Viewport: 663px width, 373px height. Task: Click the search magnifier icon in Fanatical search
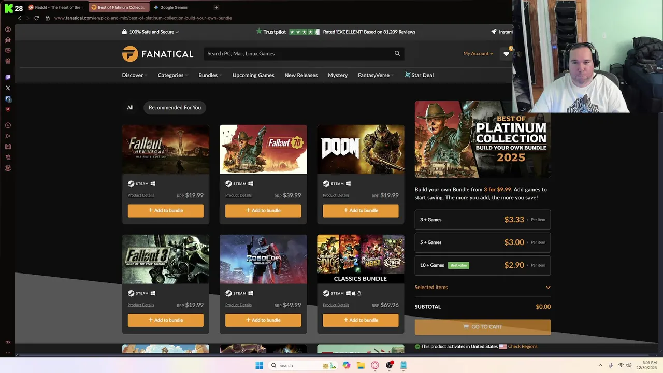tap(397, 53)
